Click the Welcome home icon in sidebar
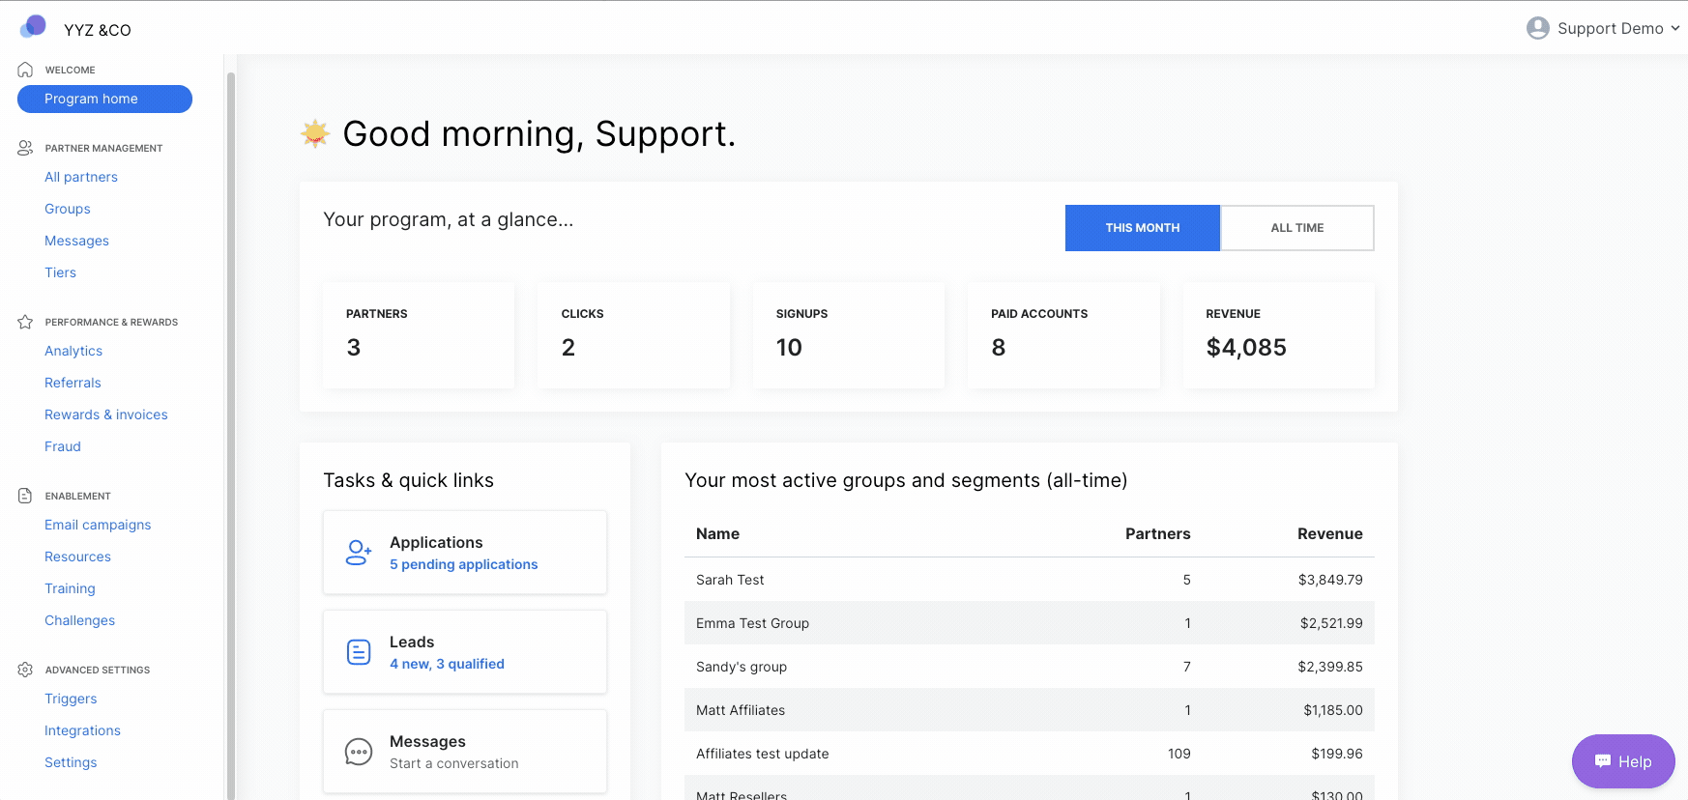Viewport: 1688px width, 800px height. [25, 70]
